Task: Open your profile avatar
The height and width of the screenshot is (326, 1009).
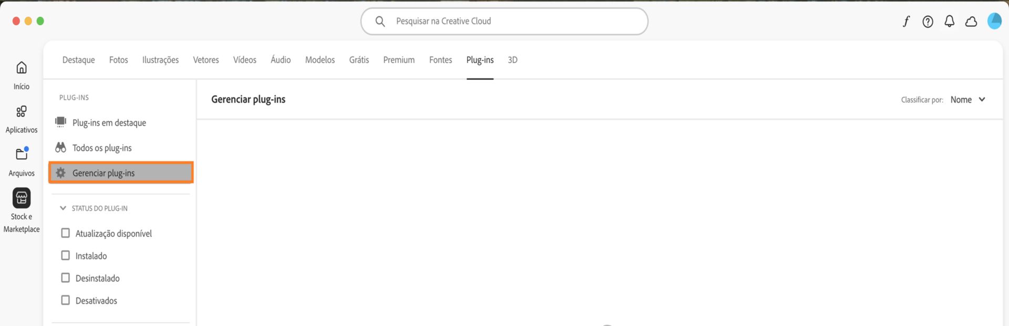Action: (994, 21)
